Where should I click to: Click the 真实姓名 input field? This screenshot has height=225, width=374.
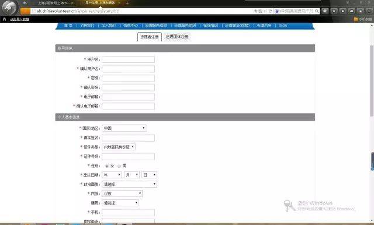[129, 138]
